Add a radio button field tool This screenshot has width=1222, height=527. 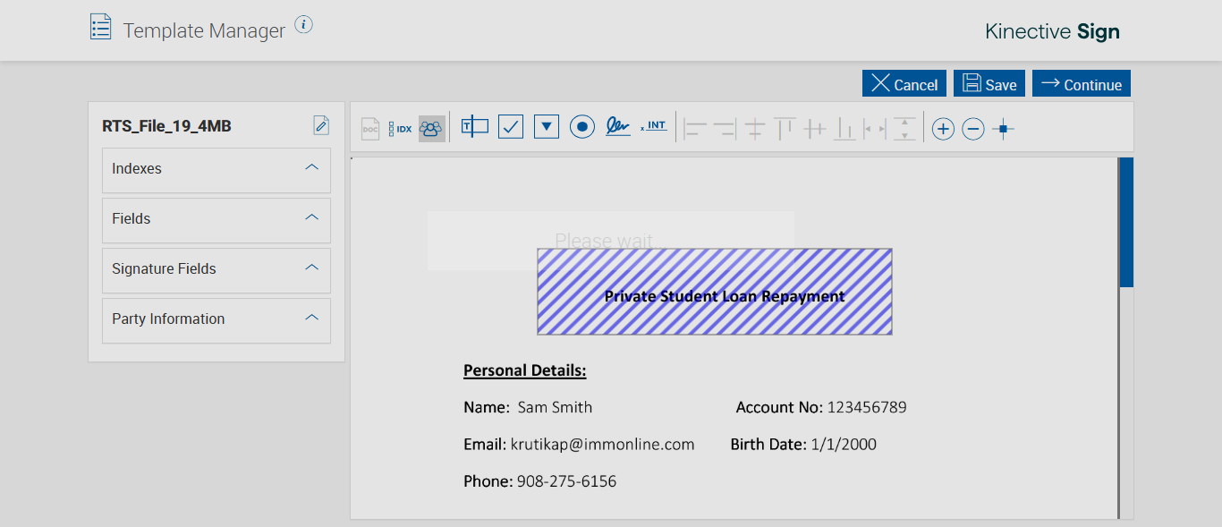coord(582,127)
